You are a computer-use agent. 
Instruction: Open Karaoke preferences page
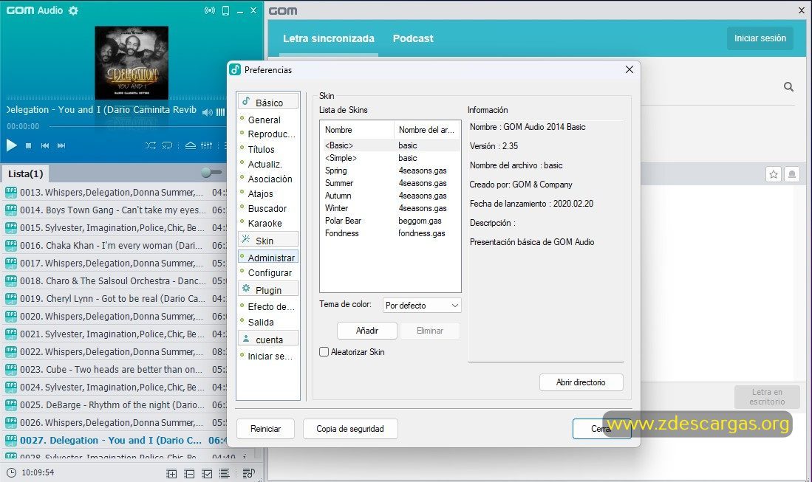(265, 224)
